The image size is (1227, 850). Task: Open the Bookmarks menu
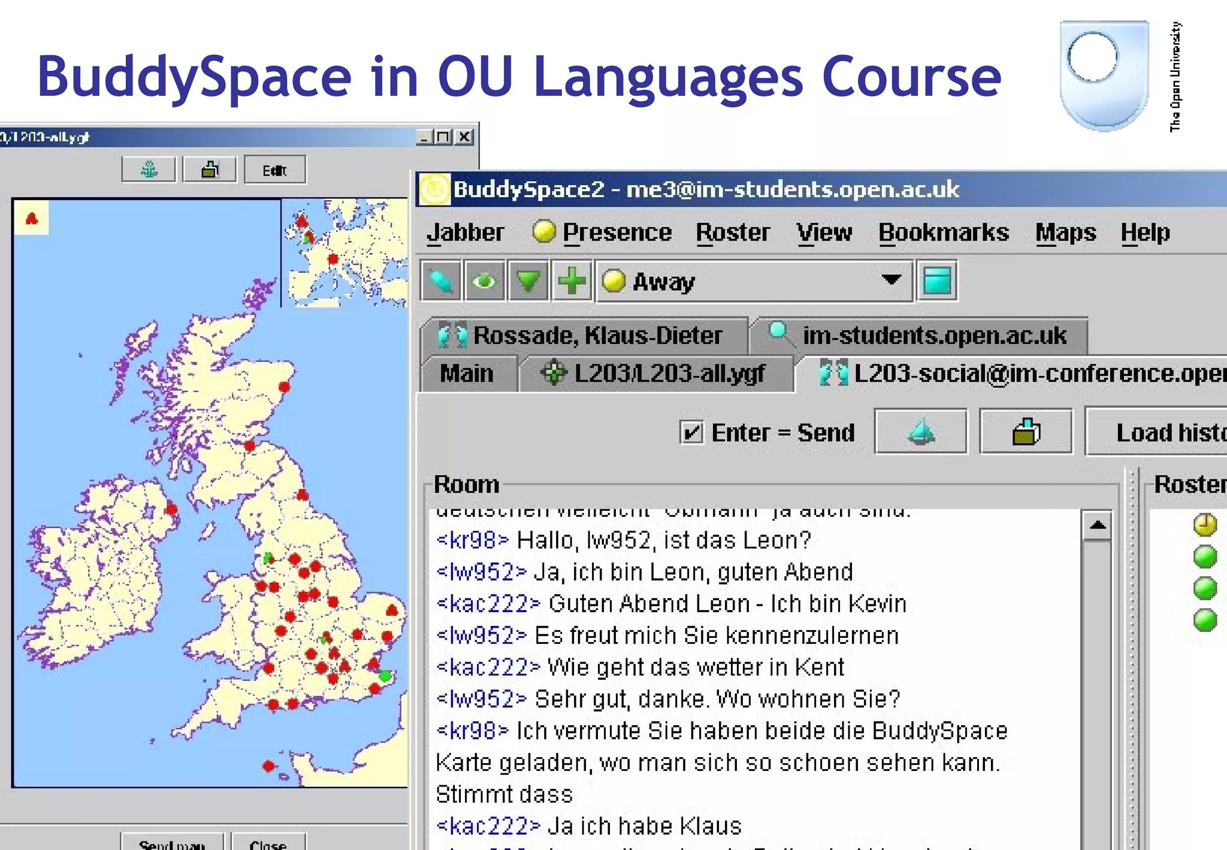point(943,232)
